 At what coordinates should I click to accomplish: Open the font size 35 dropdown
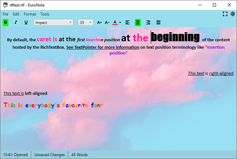coord(85,22)
